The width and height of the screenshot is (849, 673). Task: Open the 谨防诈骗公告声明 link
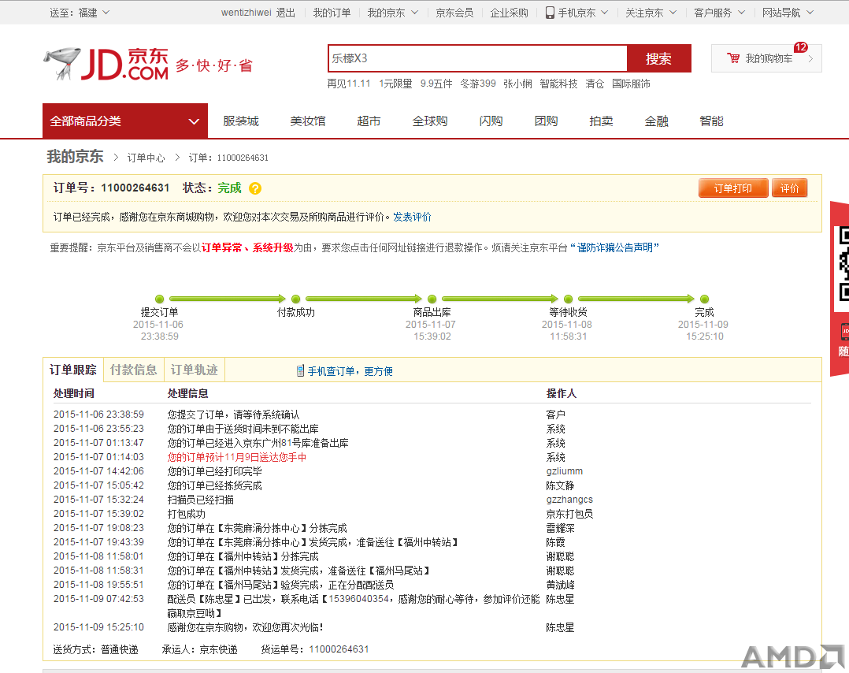pos(614,247)
